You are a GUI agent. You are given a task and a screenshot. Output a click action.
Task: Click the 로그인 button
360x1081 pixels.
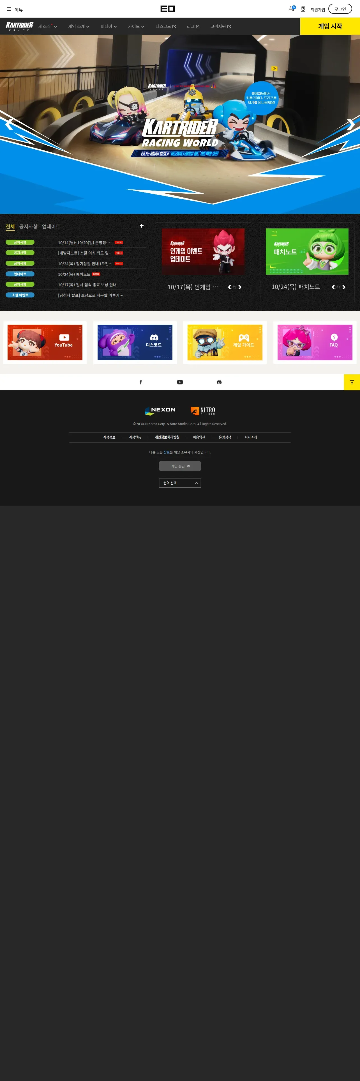tap(340, 9)
